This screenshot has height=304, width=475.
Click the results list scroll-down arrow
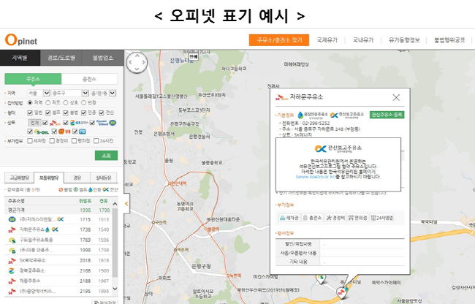(x=115, y=289)
